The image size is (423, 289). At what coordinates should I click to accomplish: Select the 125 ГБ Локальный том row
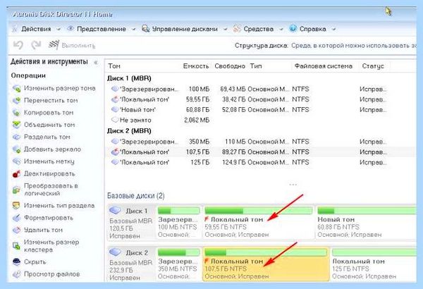tap(260, 162)
